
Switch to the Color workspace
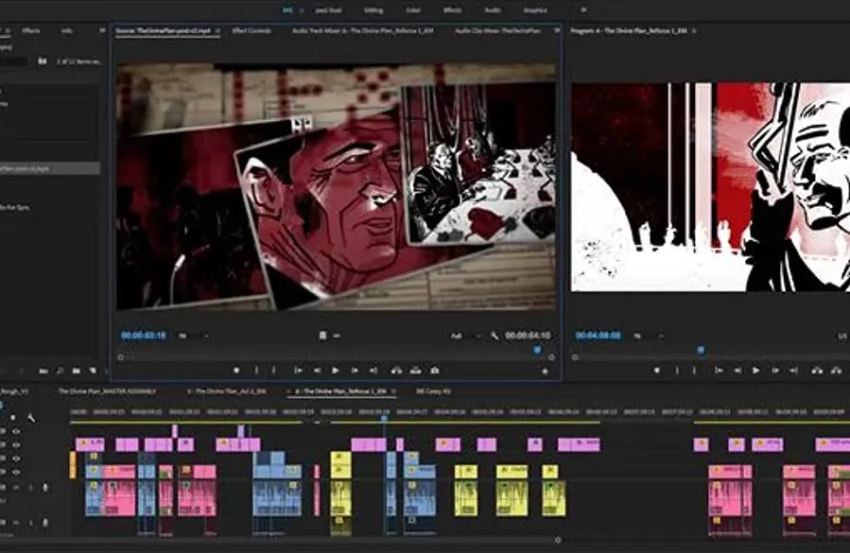point(413,9)
